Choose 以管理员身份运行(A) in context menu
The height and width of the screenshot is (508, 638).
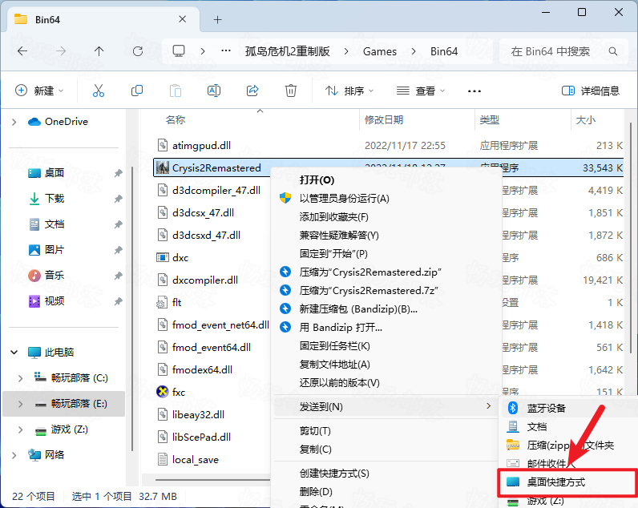point(344,198)
